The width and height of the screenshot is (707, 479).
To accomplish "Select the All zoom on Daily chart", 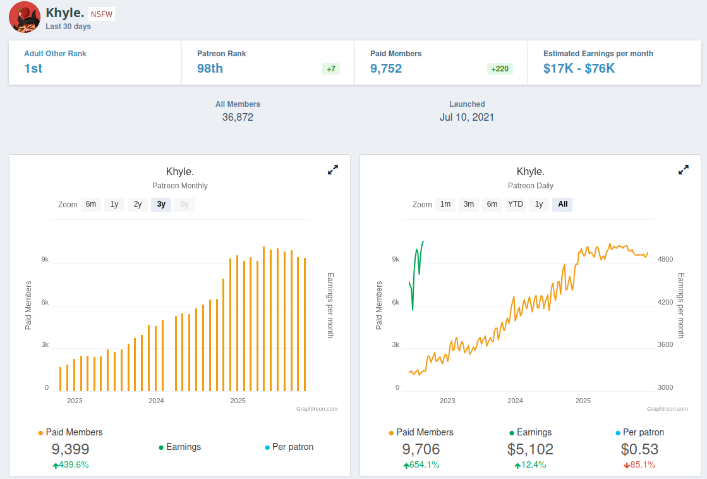I will 563,204.
